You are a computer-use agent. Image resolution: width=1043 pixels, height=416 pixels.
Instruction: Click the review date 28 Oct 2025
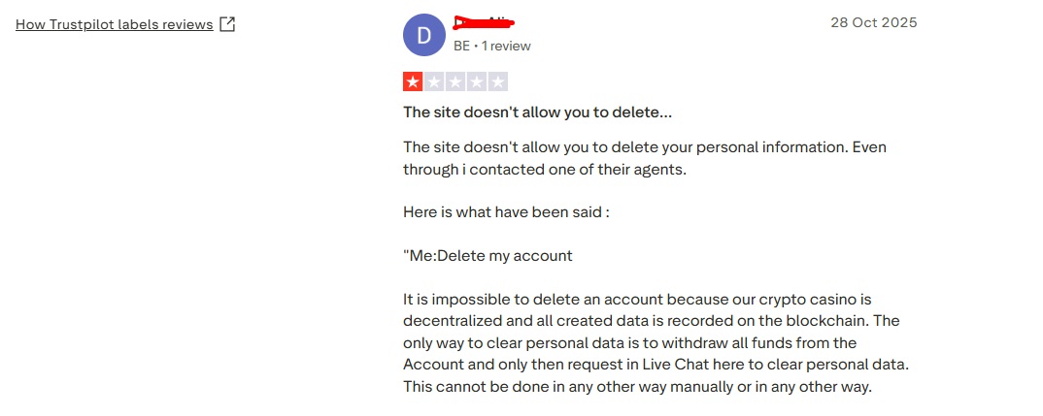click(x=873, y=22)
